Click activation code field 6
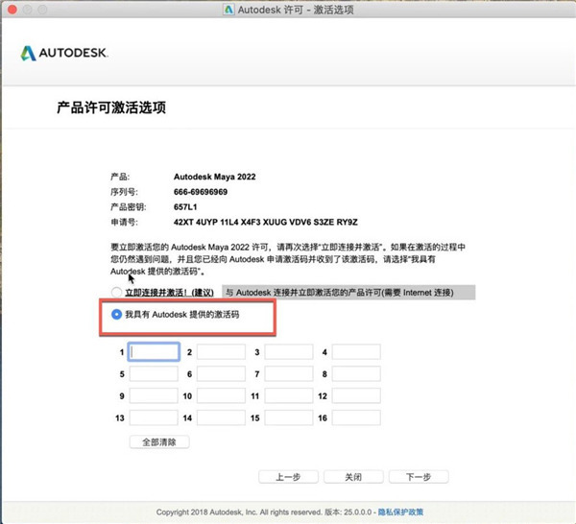 click(x=221, y=374)
